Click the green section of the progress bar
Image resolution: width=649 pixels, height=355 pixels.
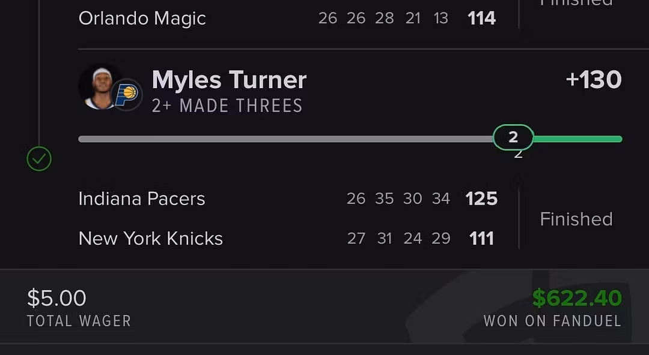[577, 139]
